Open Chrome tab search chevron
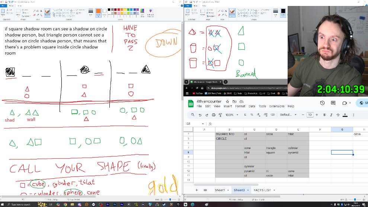 (186, 82)
